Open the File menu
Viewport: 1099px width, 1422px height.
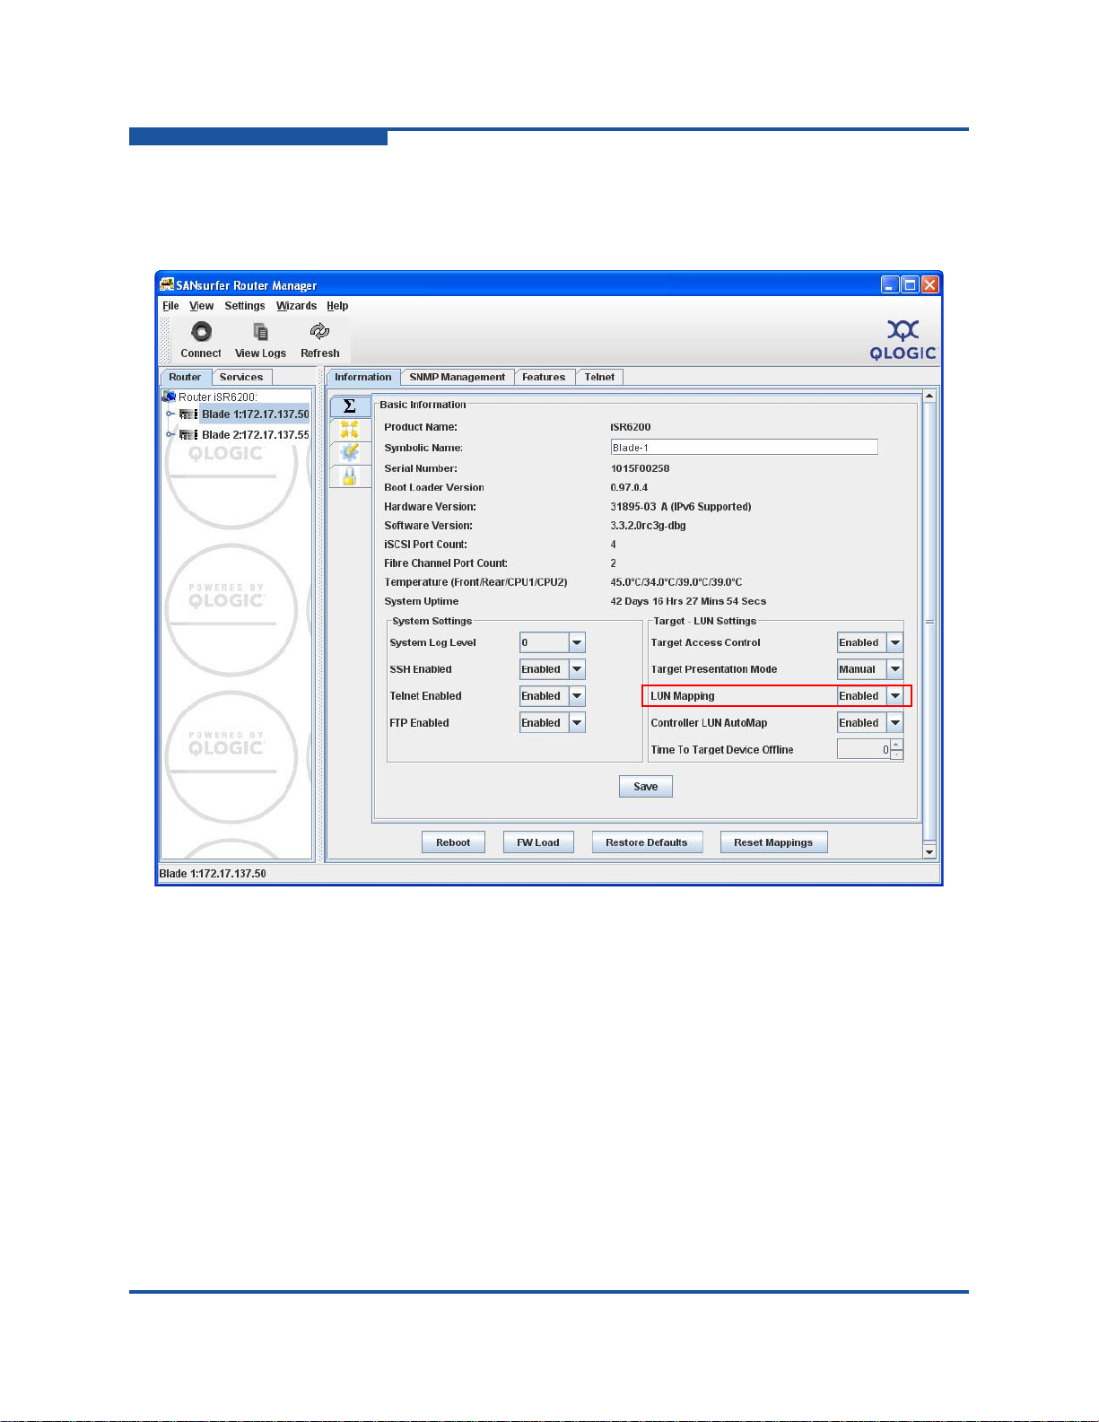pyautogui.click(x=170, y=306)
